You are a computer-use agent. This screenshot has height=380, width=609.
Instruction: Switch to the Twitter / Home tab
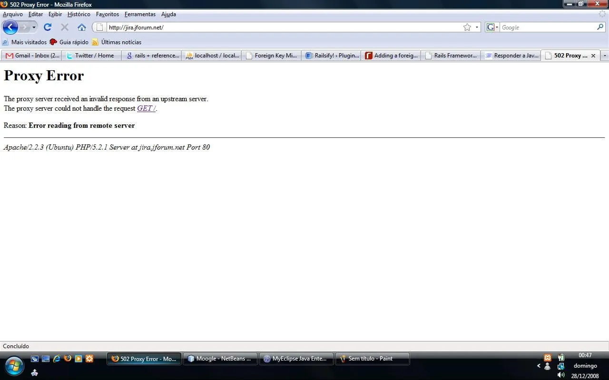point(91,56)
